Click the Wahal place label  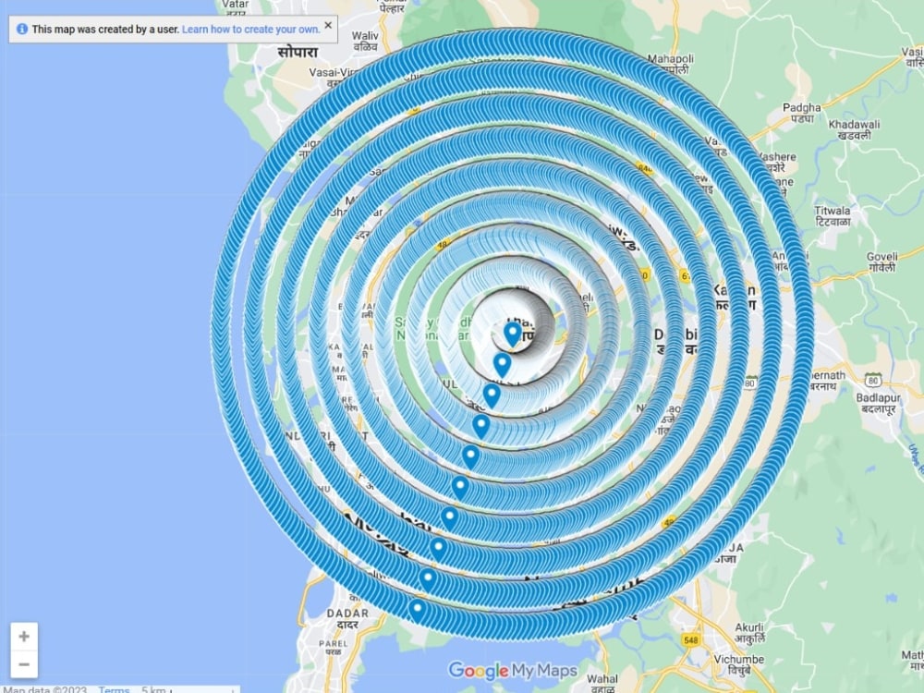602,684
